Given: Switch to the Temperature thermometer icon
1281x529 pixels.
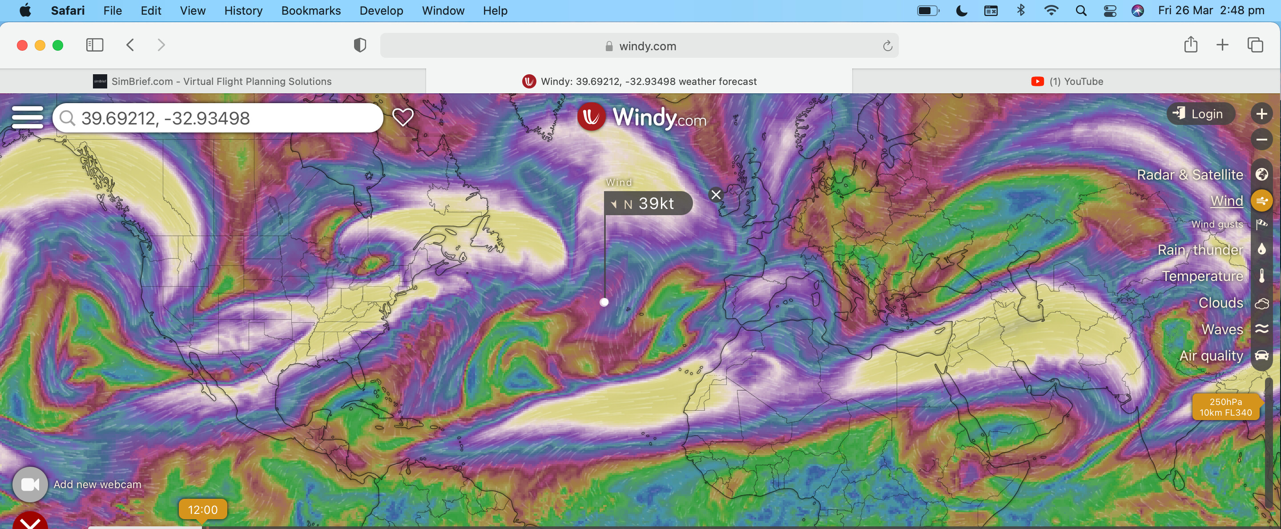Looking at the screenshot, I should [x=1261, y=276].
